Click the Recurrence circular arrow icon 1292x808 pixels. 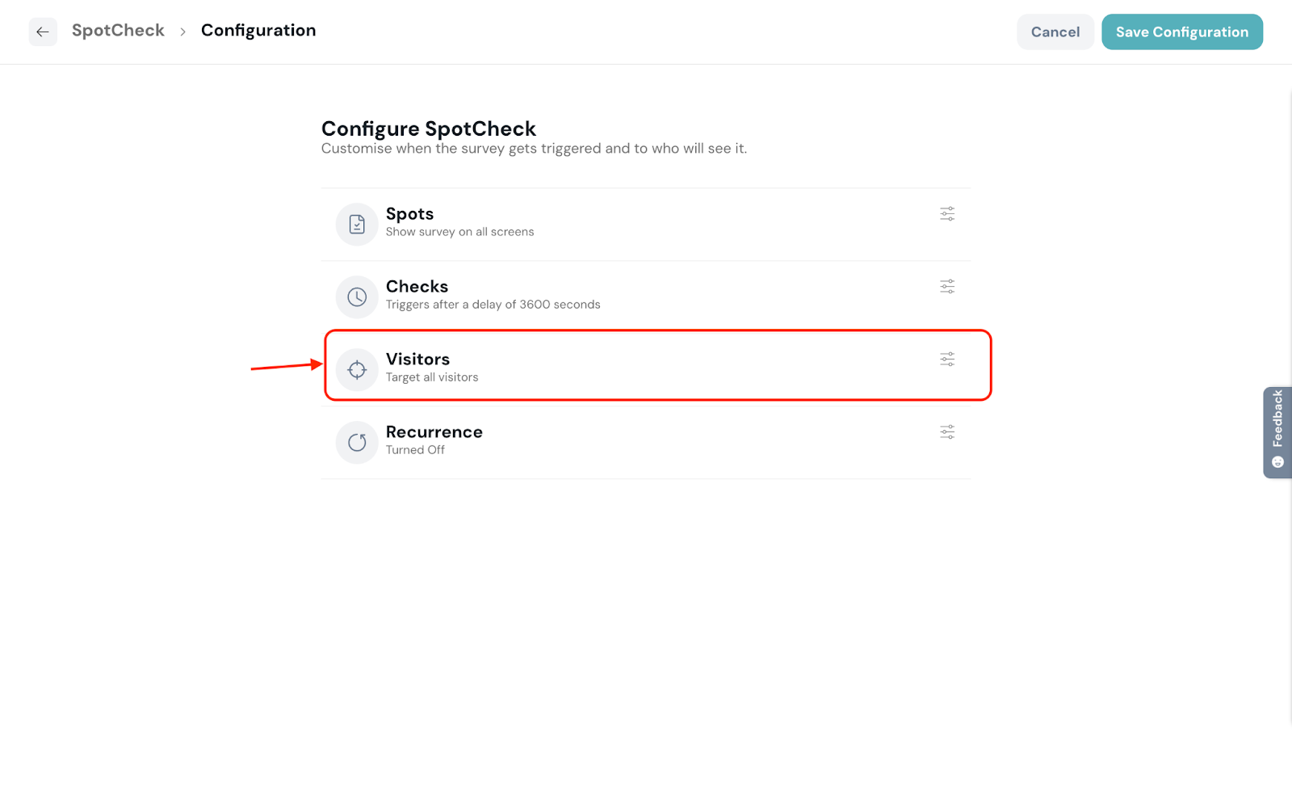pos(357,443)
